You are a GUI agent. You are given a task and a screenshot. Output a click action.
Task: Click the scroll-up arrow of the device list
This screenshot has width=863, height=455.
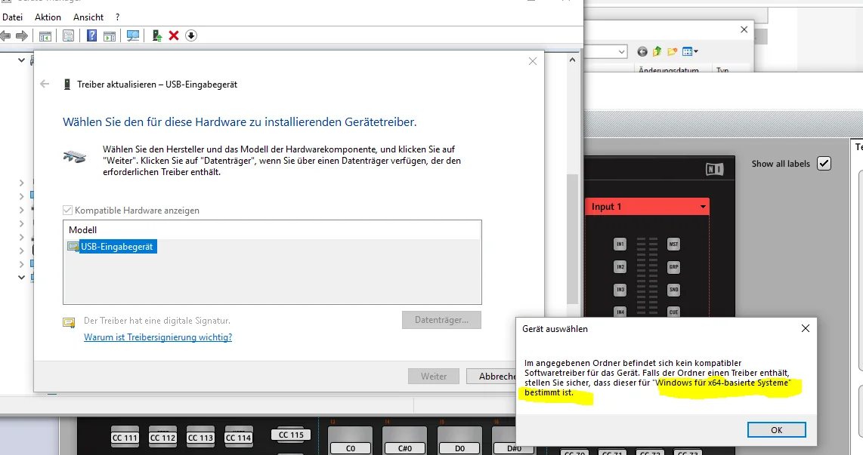pos(572,60)
